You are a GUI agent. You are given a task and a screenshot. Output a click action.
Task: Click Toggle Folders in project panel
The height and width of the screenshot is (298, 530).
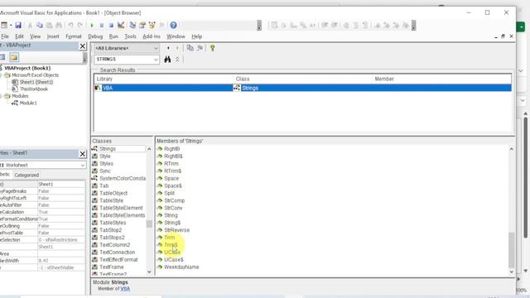(x=14, y=57)
